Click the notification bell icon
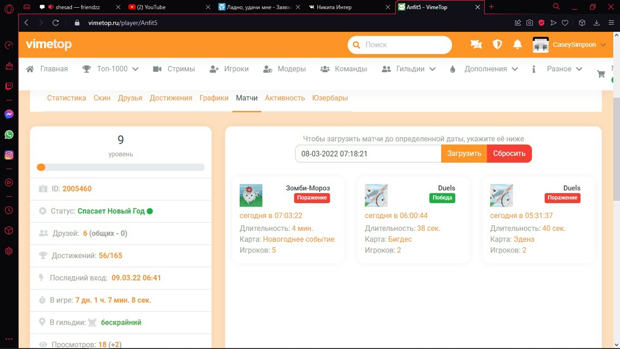The width and height of the screenshot is (620, 349). (517, 45)
